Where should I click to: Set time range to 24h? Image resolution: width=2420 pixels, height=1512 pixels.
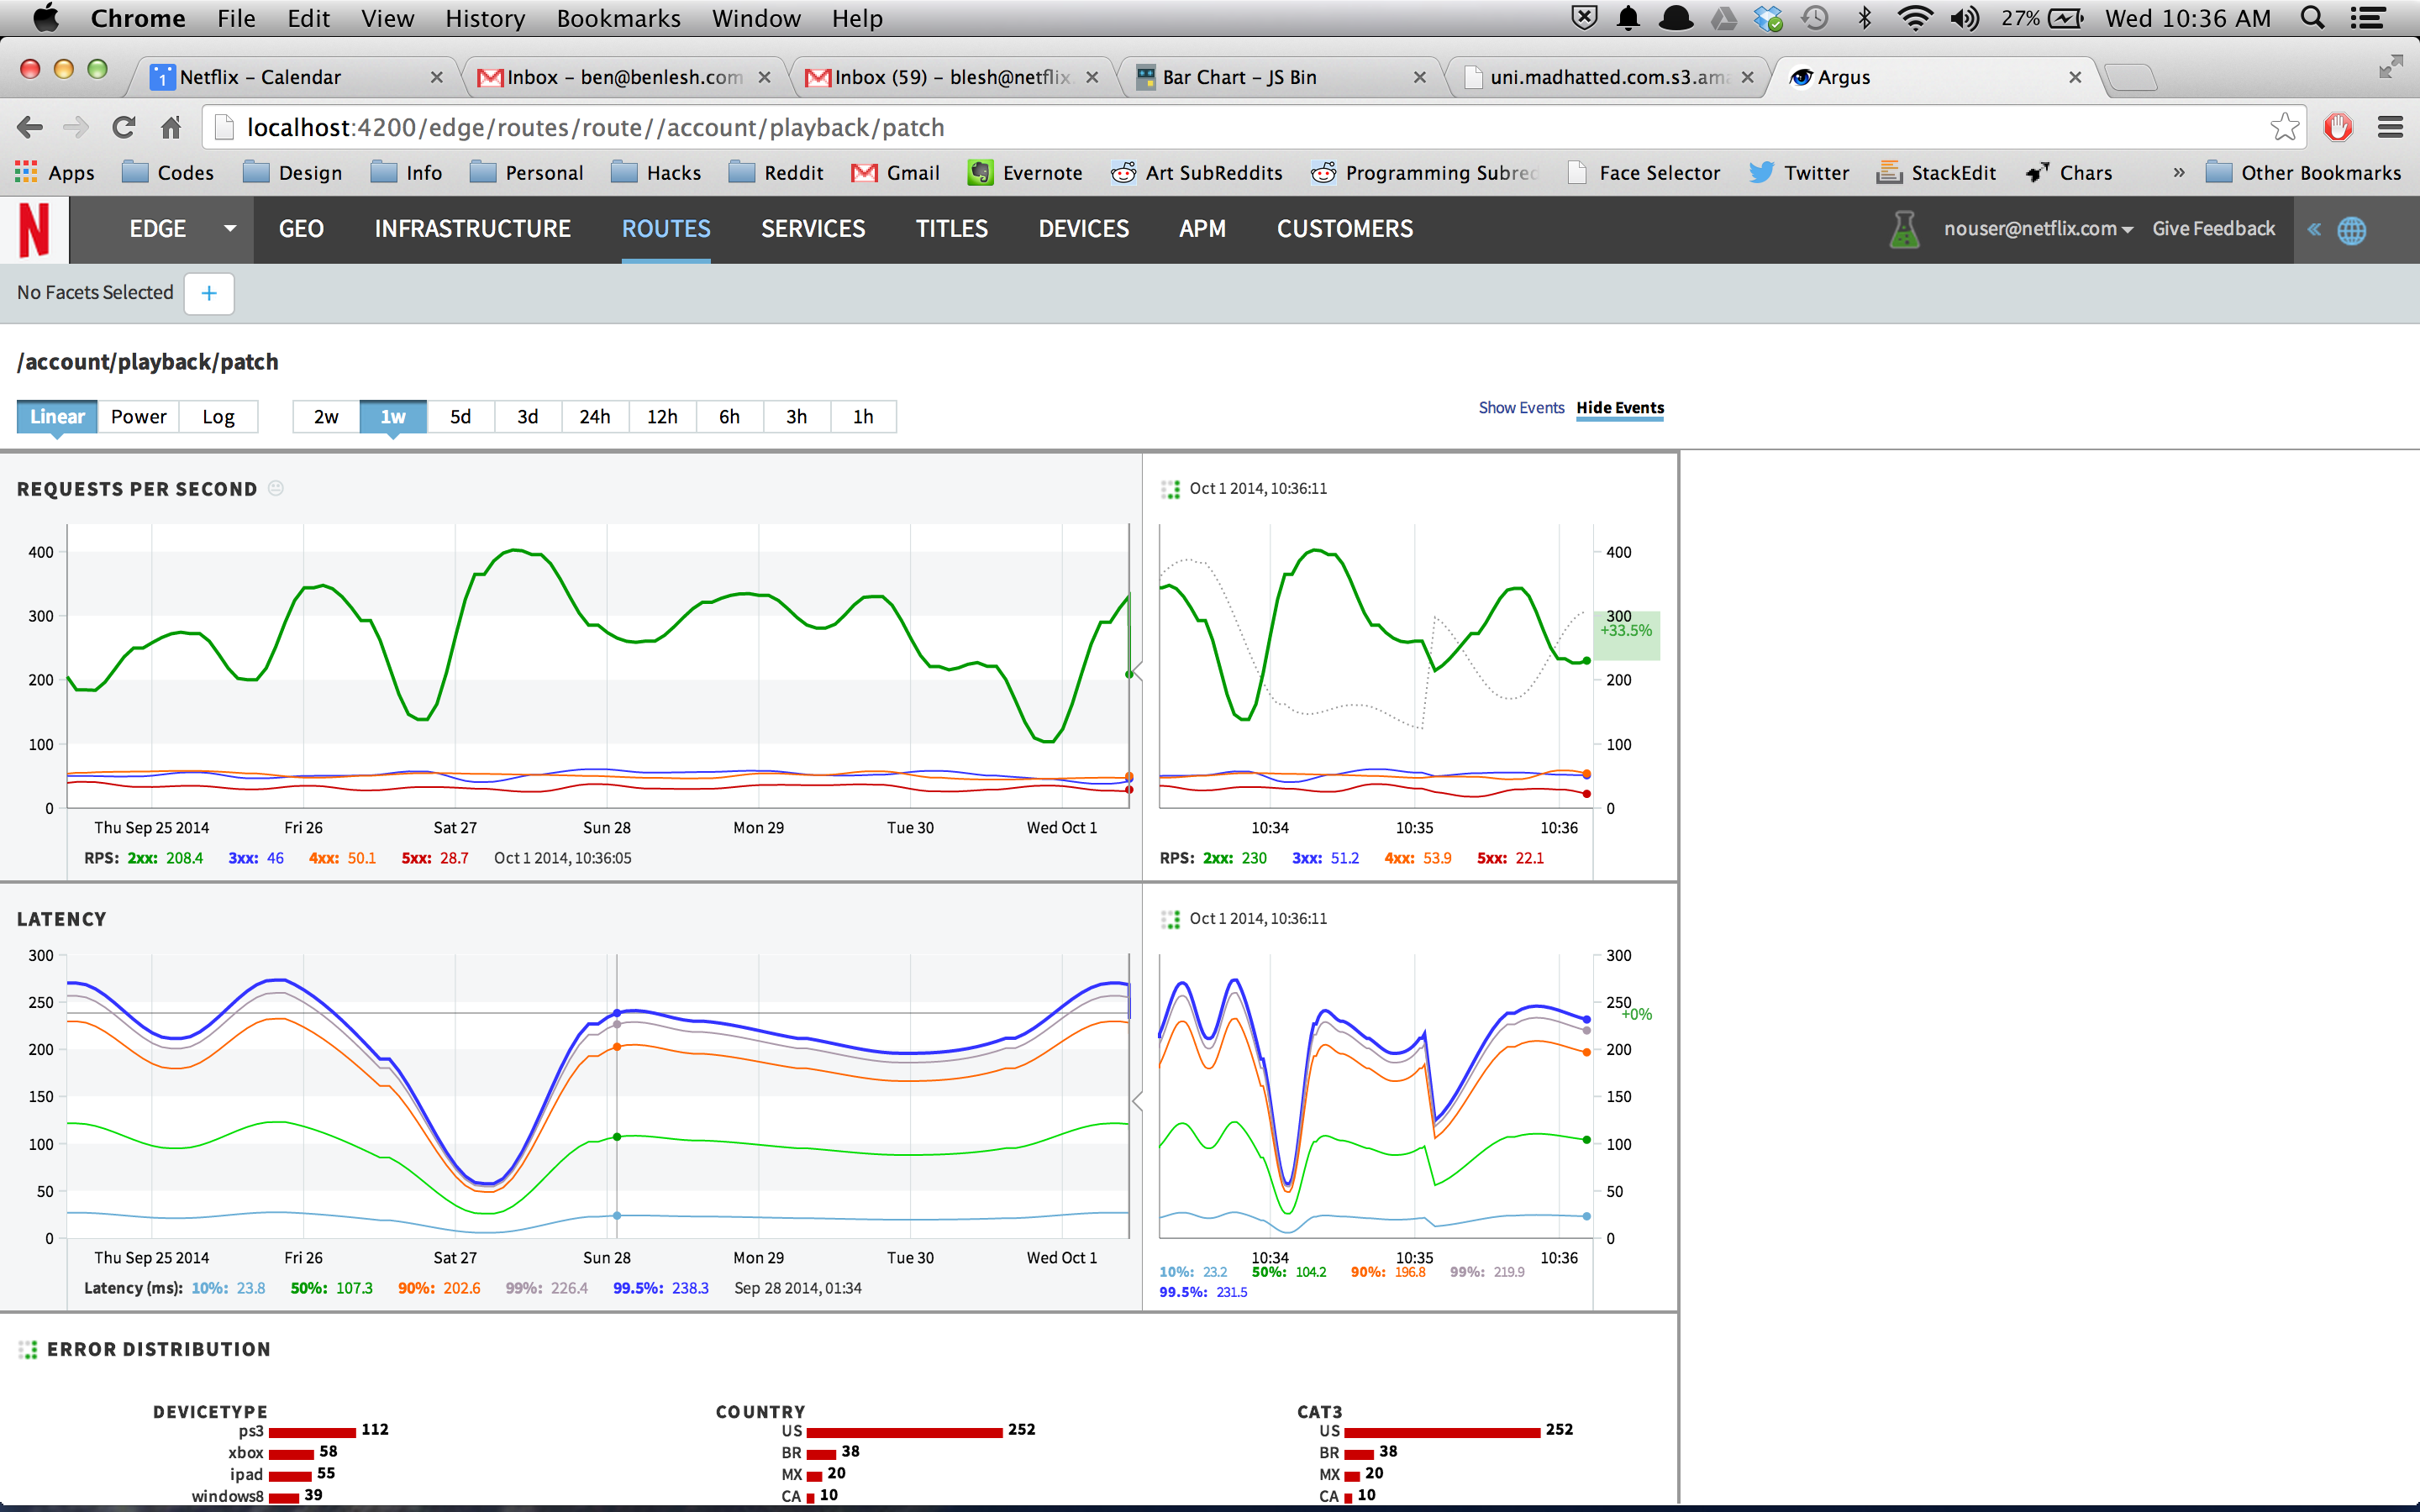(x=595, y=417)
